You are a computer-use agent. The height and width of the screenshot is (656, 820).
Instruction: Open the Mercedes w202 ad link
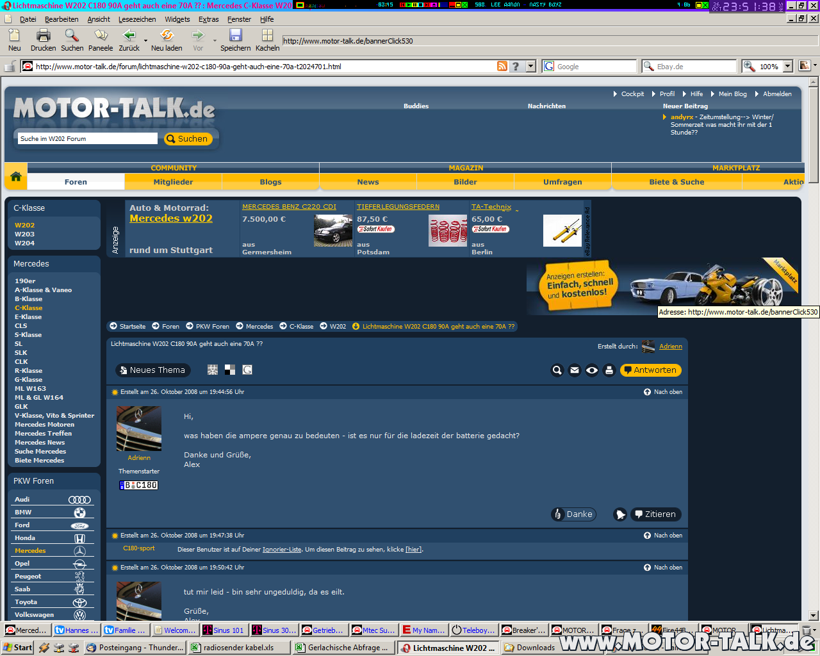171,218
